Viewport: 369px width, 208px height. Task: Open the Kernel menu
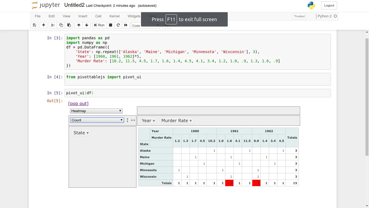[115, 16]
